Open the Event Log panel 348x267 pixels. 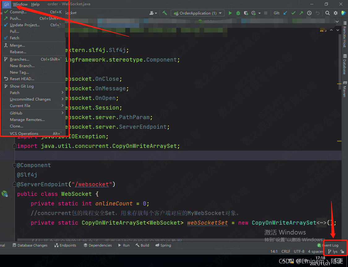(x=328, y=245)
